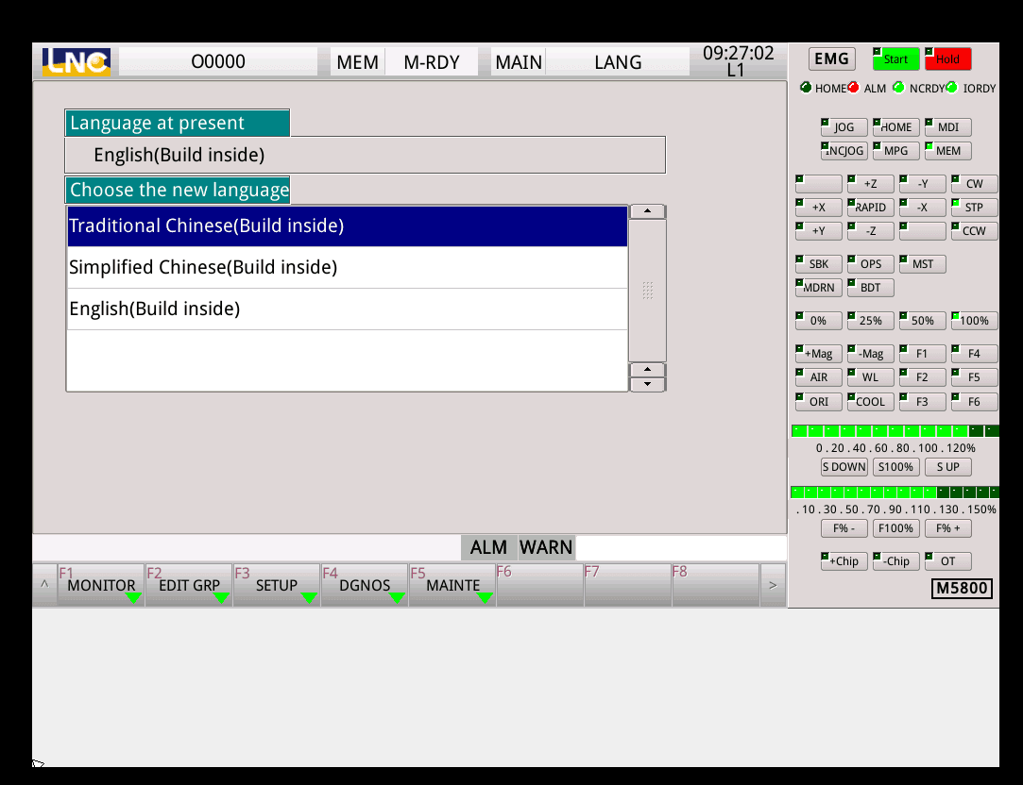
Task: Click the S UP spindle speed button
Action: (x=947, y=467)
